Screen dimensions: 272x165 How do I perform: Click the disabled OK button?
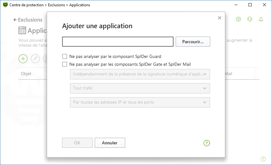point(77,143)
